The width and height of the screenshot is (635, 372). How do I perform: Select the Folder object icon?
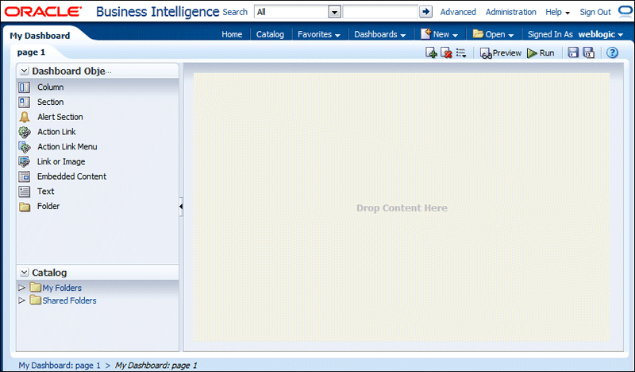(25, 207)
